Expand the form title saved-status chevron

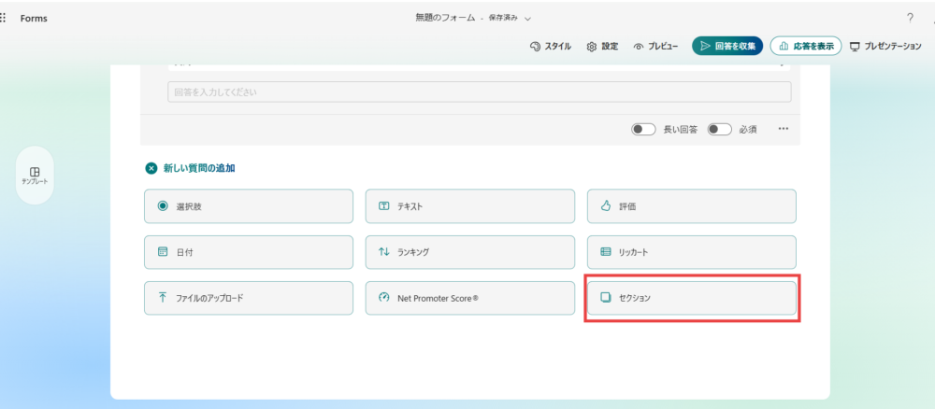(x=528, y=18)
